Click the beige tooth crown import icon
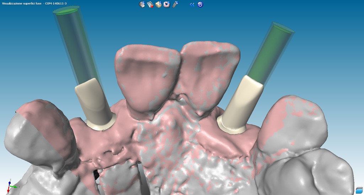Viewport: 364px width, 195px height. 159,4
